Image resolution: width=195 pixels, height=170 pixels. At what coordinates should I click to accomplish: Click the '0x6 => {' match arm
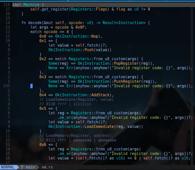pyautogui.click(x=48, y=144)
